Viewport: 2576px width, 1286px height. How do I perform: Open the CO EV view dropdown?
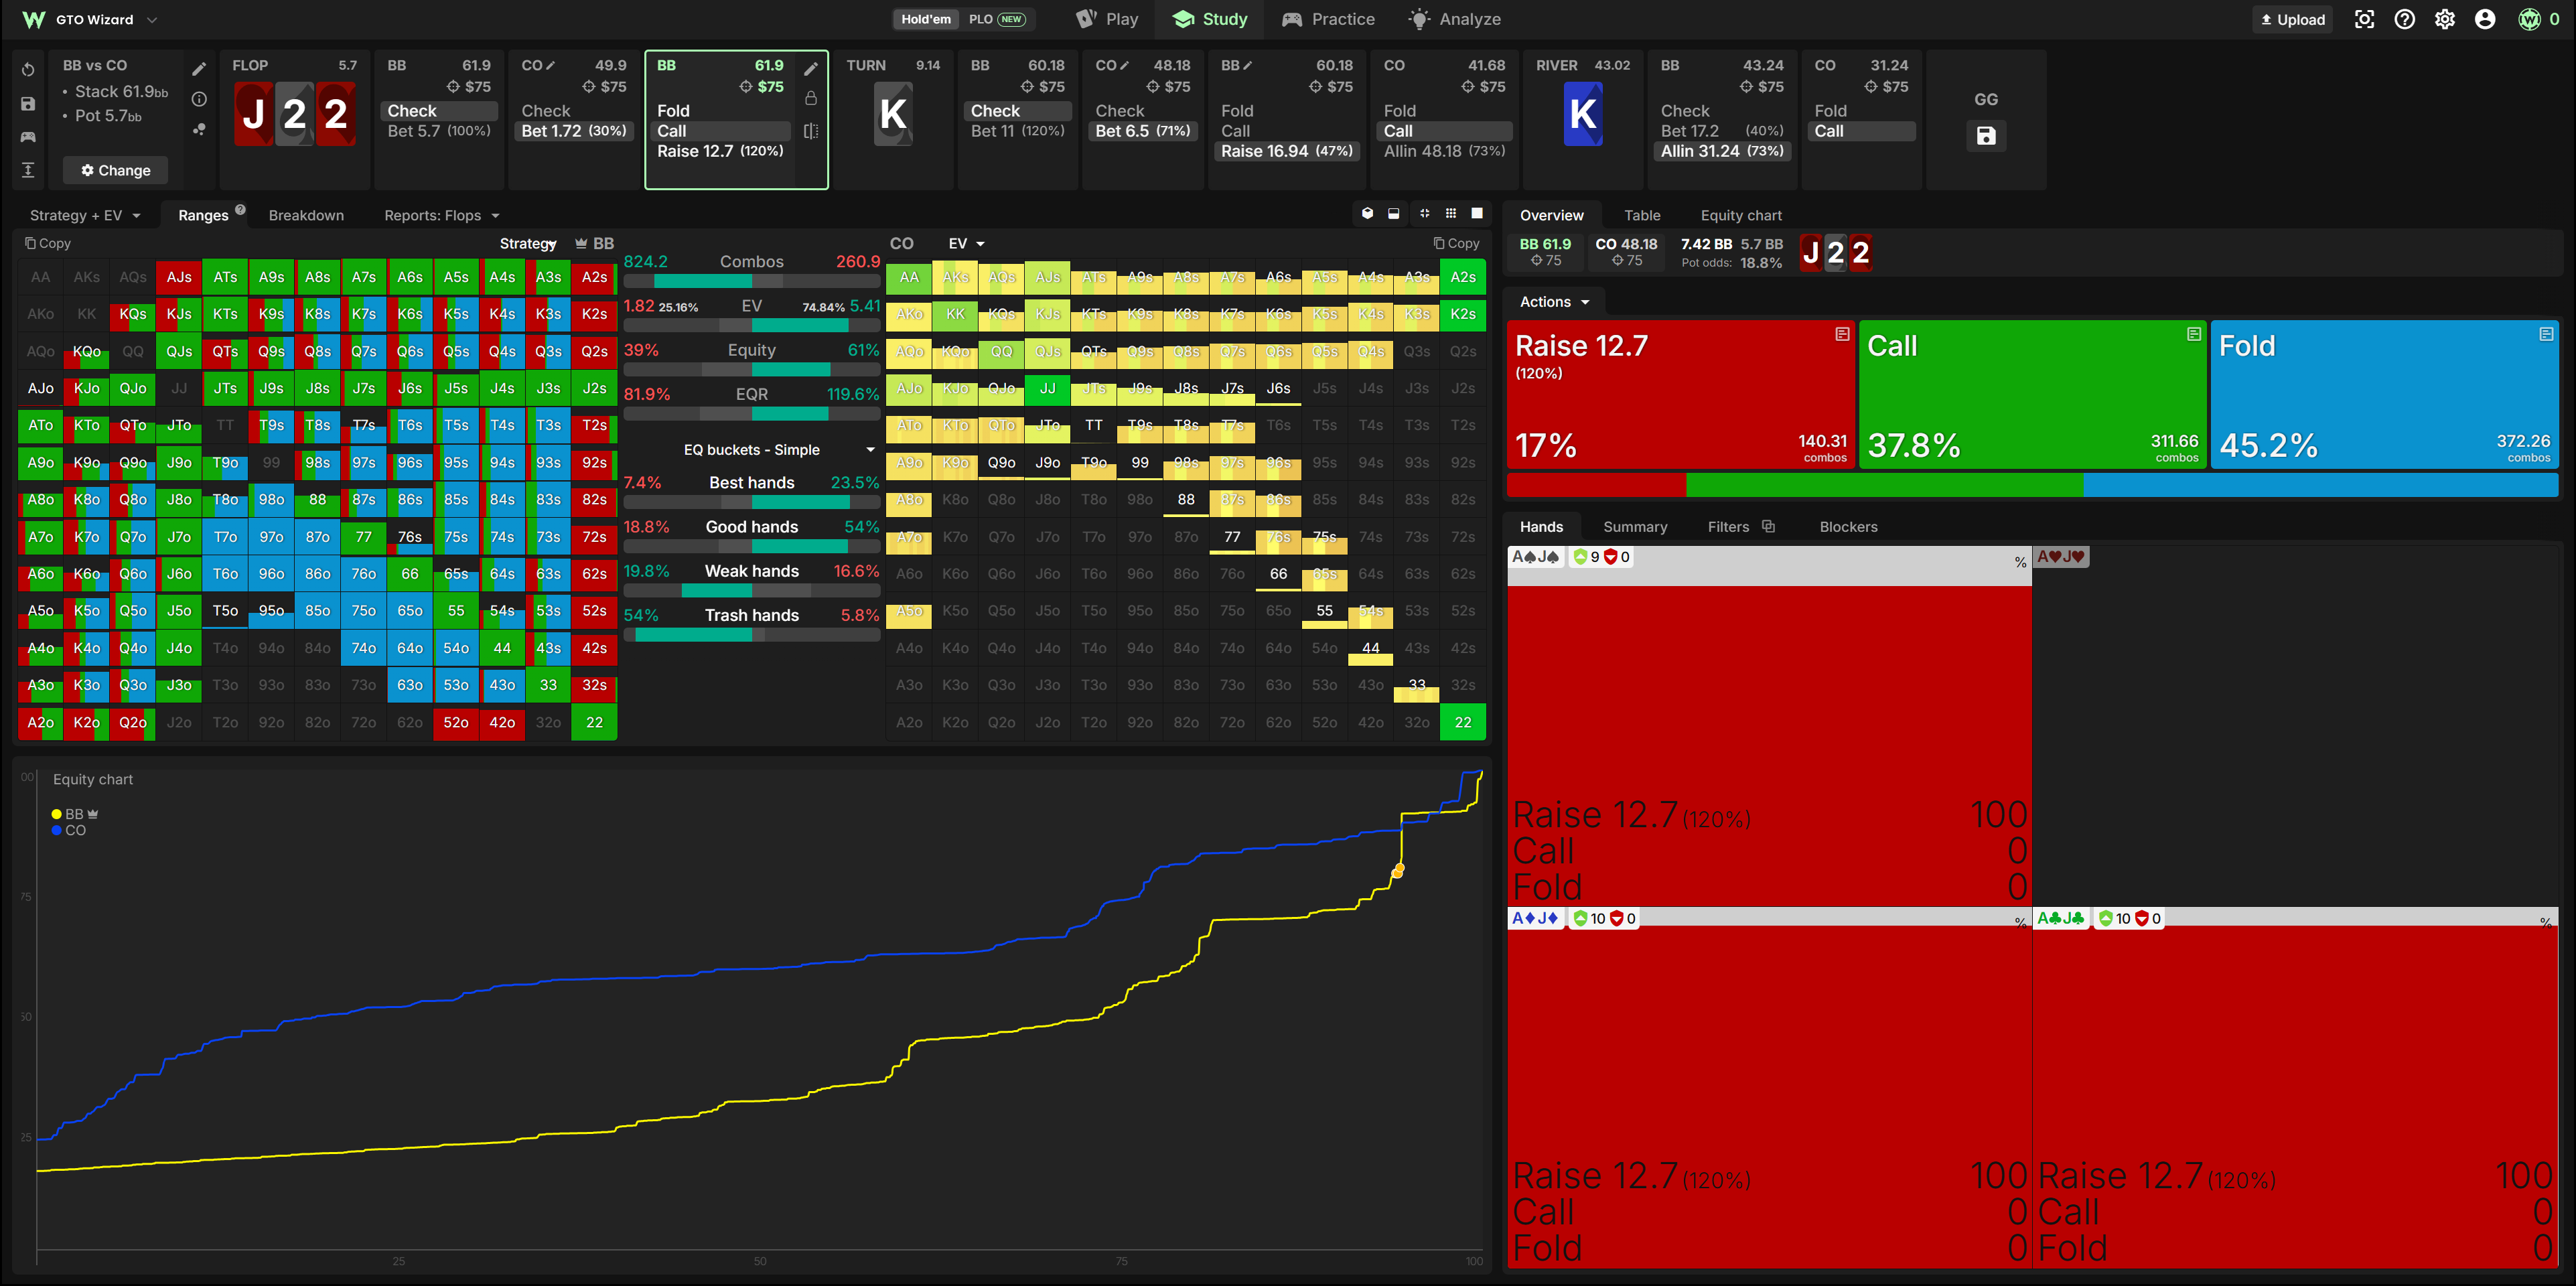pos(966,243)
